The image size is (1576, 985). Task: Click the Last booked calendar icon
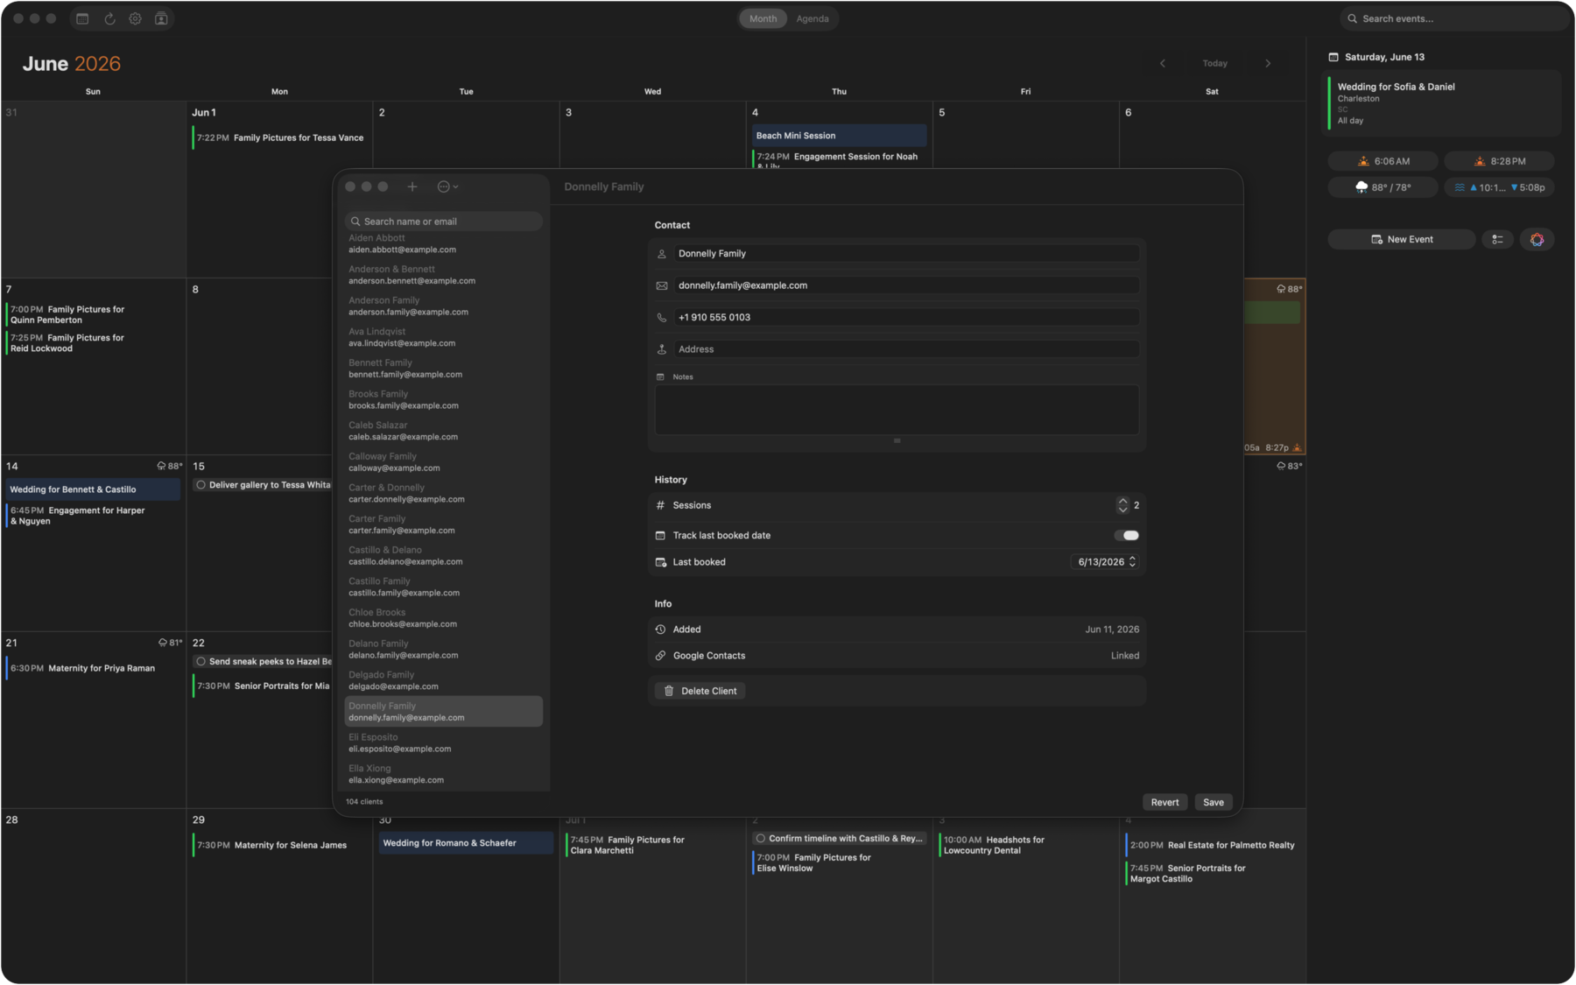(661, 562)
